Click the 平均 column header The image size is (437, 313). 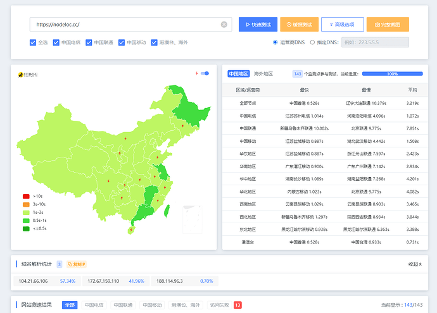[412, 90]
